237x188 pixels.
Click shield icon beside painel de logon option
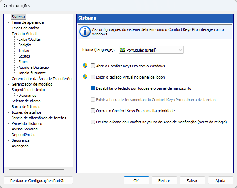85,77
